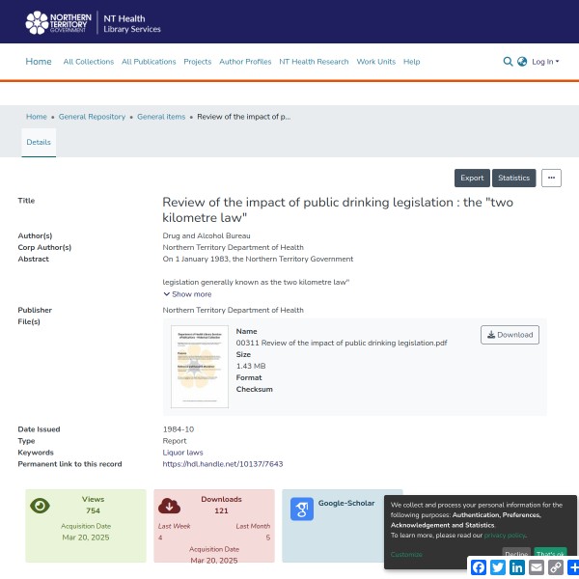Download the PDF file

point(510,335)
